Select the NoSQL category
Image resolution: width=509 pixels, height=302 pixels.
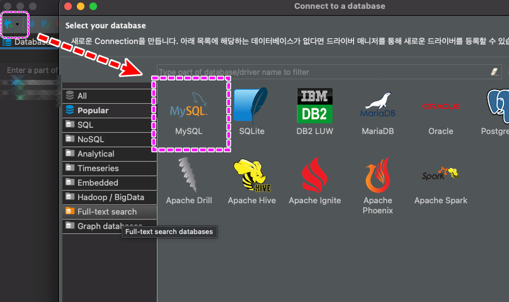point(110,140)
